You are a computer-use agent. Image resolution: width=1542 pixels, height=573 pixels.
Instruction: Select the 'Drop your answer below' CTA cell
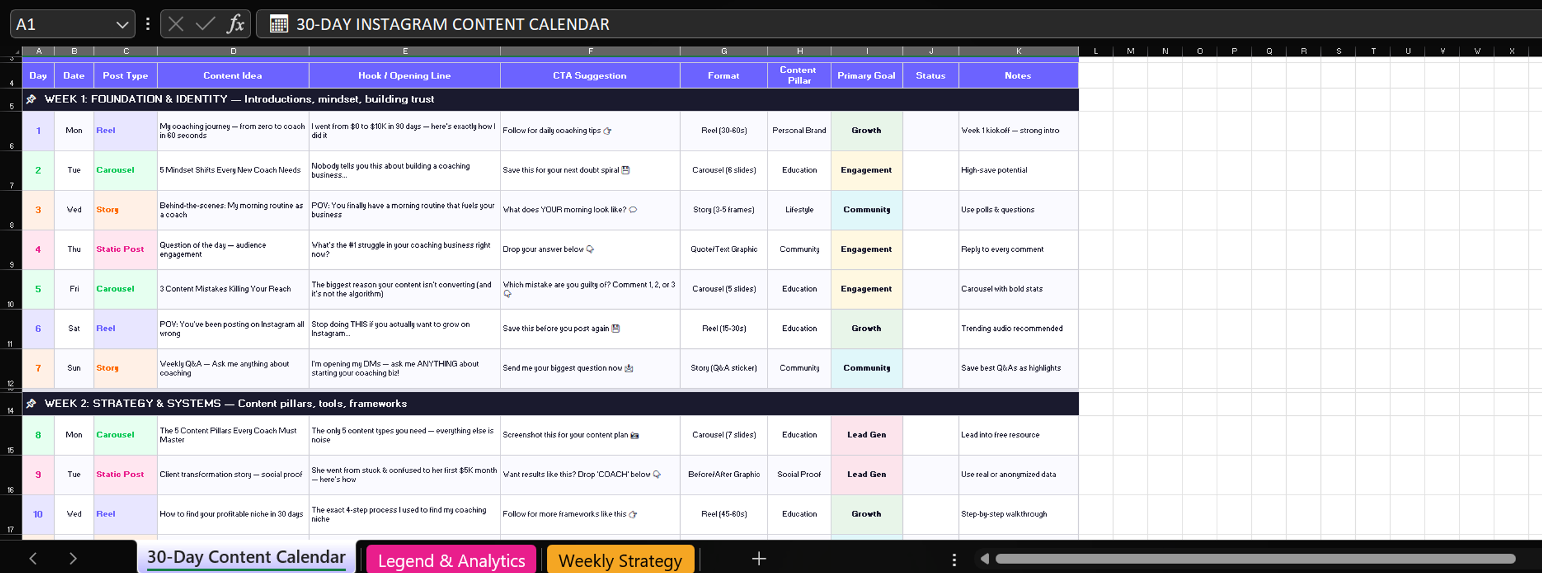click(590, 249)
